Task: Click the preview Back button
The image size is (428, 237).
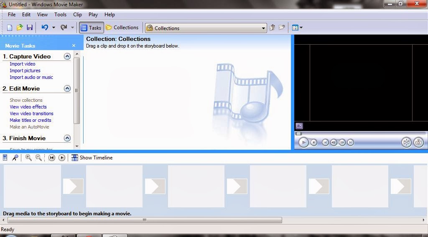Action: [325, 142]
